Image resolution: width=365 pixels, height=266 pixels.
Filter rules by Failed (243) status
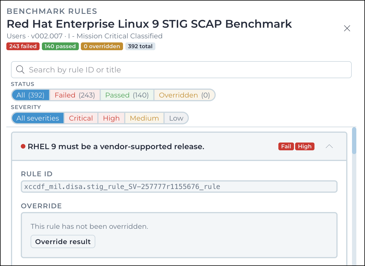tap(75, 95)
